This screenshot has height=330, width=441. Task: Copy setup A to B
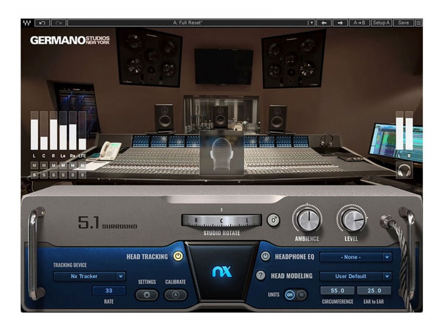pos(359,23)
